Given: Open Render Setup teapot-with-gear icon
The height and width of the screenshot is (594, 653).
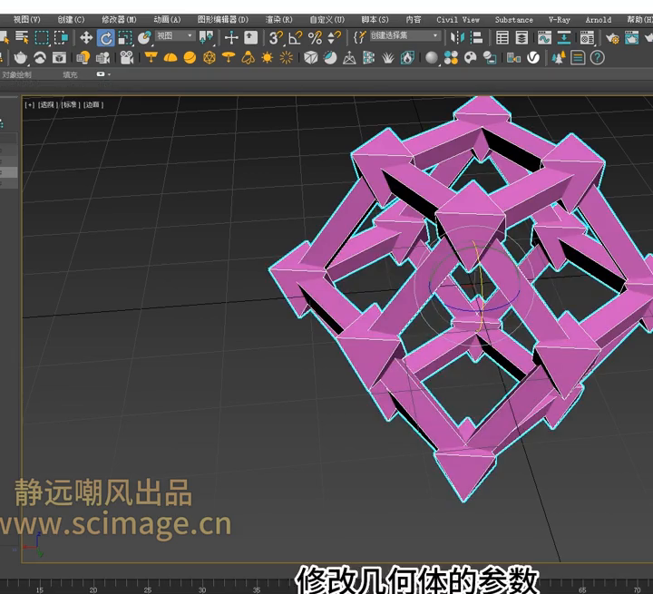Looking at the screenshot, I should (x=612, y=38).
